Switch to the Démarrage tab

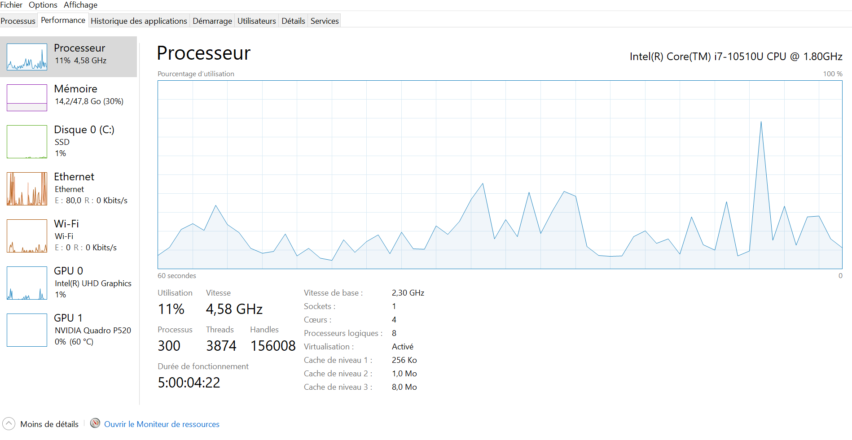(212, 21)
